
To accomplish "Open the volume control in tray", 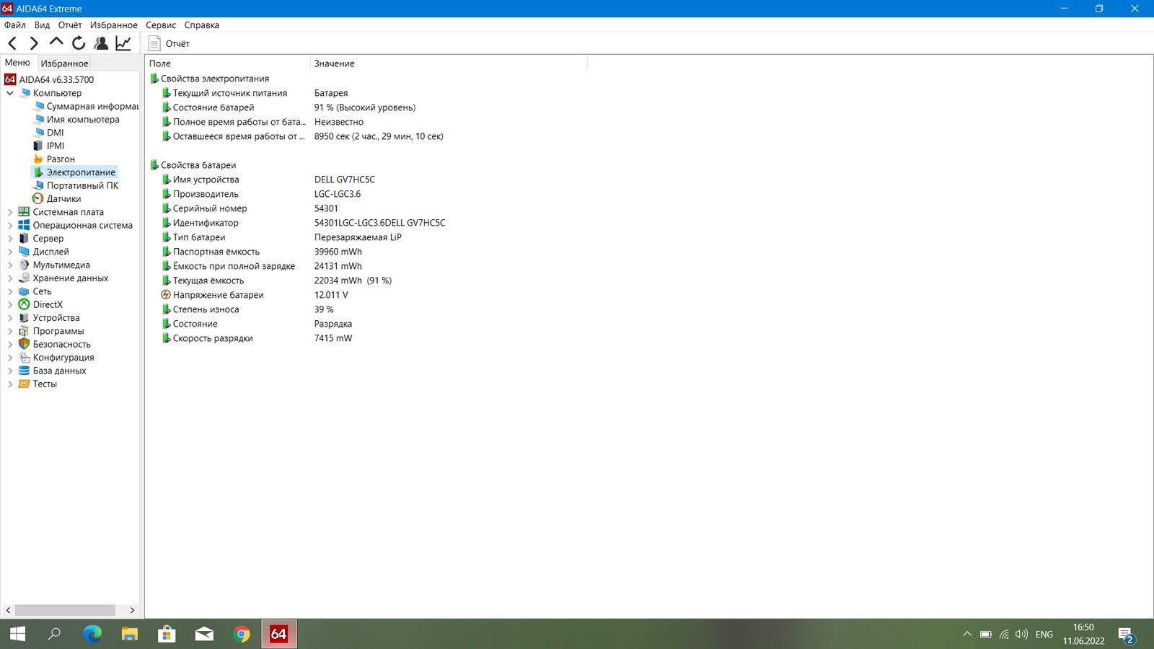I will (x=1021, y=635).
